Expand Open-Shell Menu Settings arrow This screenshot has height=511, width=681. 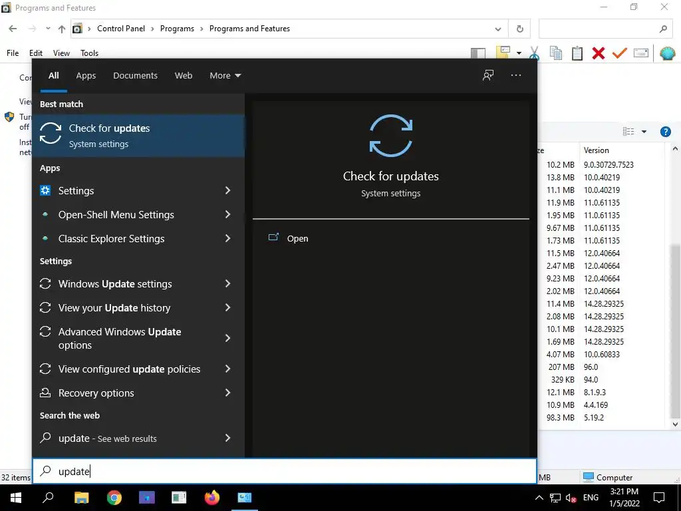[x=227, y=215]
